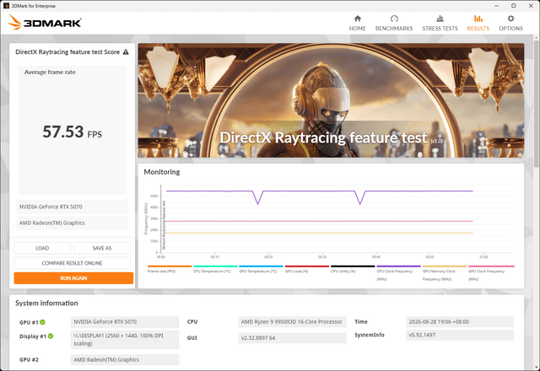Click the Monitoring section heading

pos(162,172)
